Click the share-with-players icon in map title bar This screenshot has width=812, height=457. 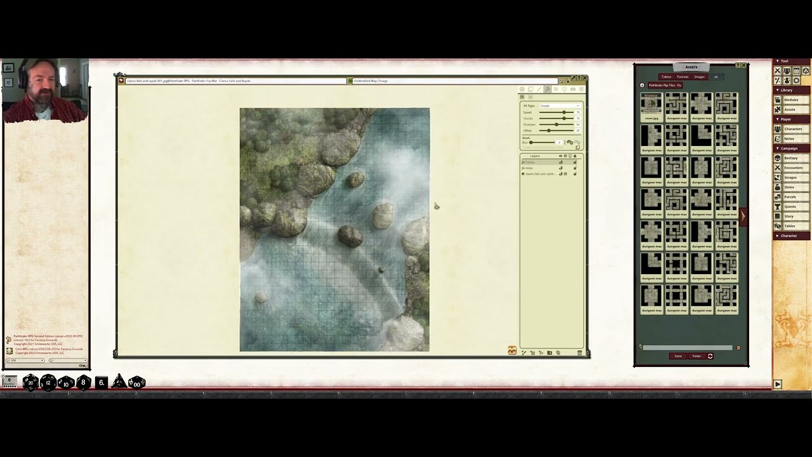(562, 81)
